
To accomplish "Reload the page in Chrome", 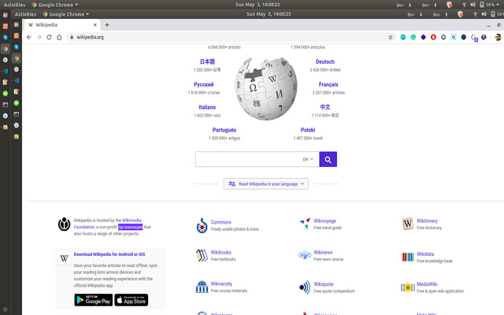I will click(x=49, y=37).
